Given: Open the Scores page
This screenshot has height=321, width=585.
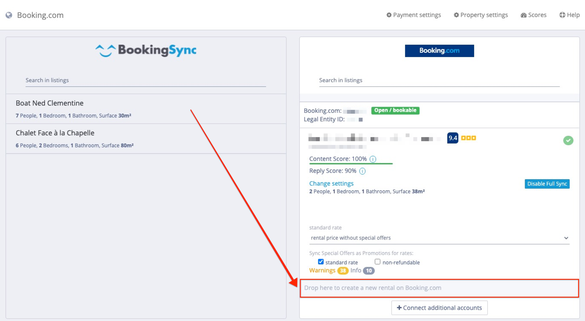Looking at the screenshot, I should click(x=533, y=15).
